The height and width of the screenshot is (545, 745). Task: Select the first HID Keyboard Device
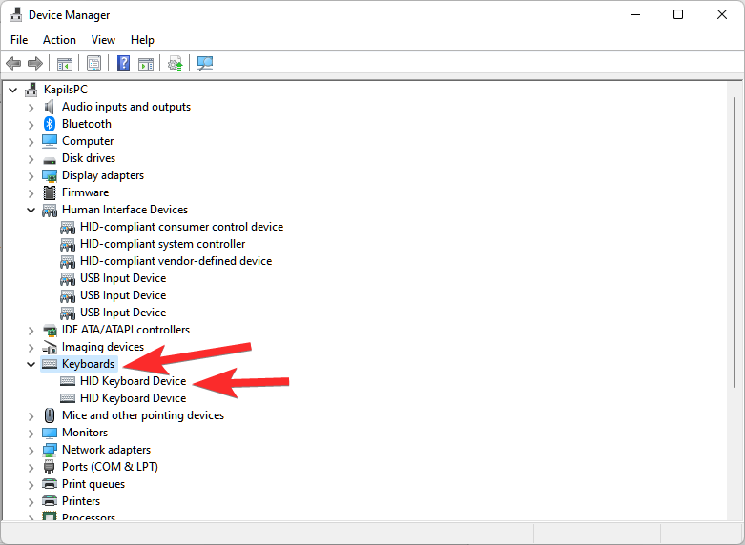coord(133,381)
